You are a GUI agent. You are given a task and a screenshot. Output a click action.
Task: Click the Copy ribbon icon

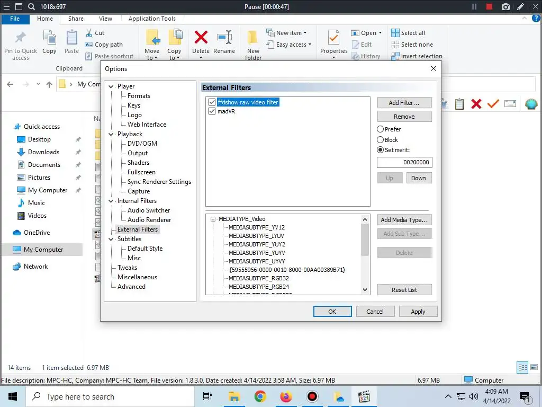49,38
